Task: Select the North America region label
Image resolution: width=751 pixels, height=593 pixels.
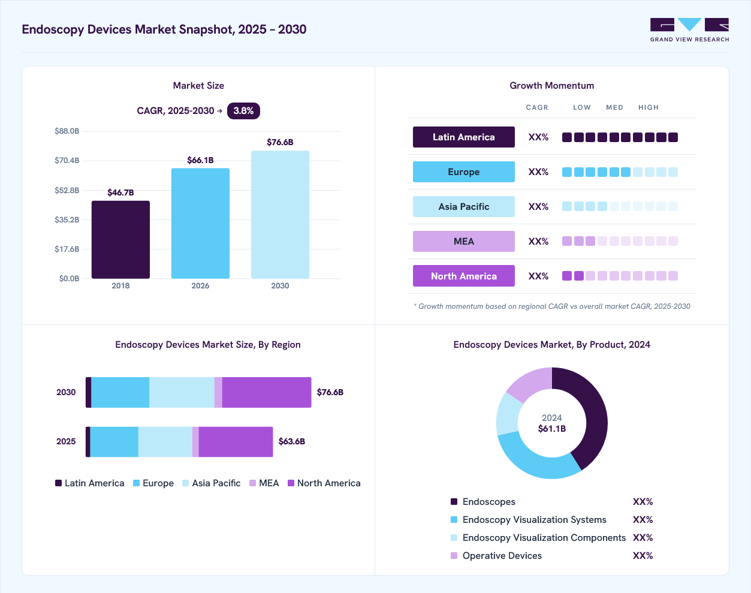Action: click(x=464, y=276)
